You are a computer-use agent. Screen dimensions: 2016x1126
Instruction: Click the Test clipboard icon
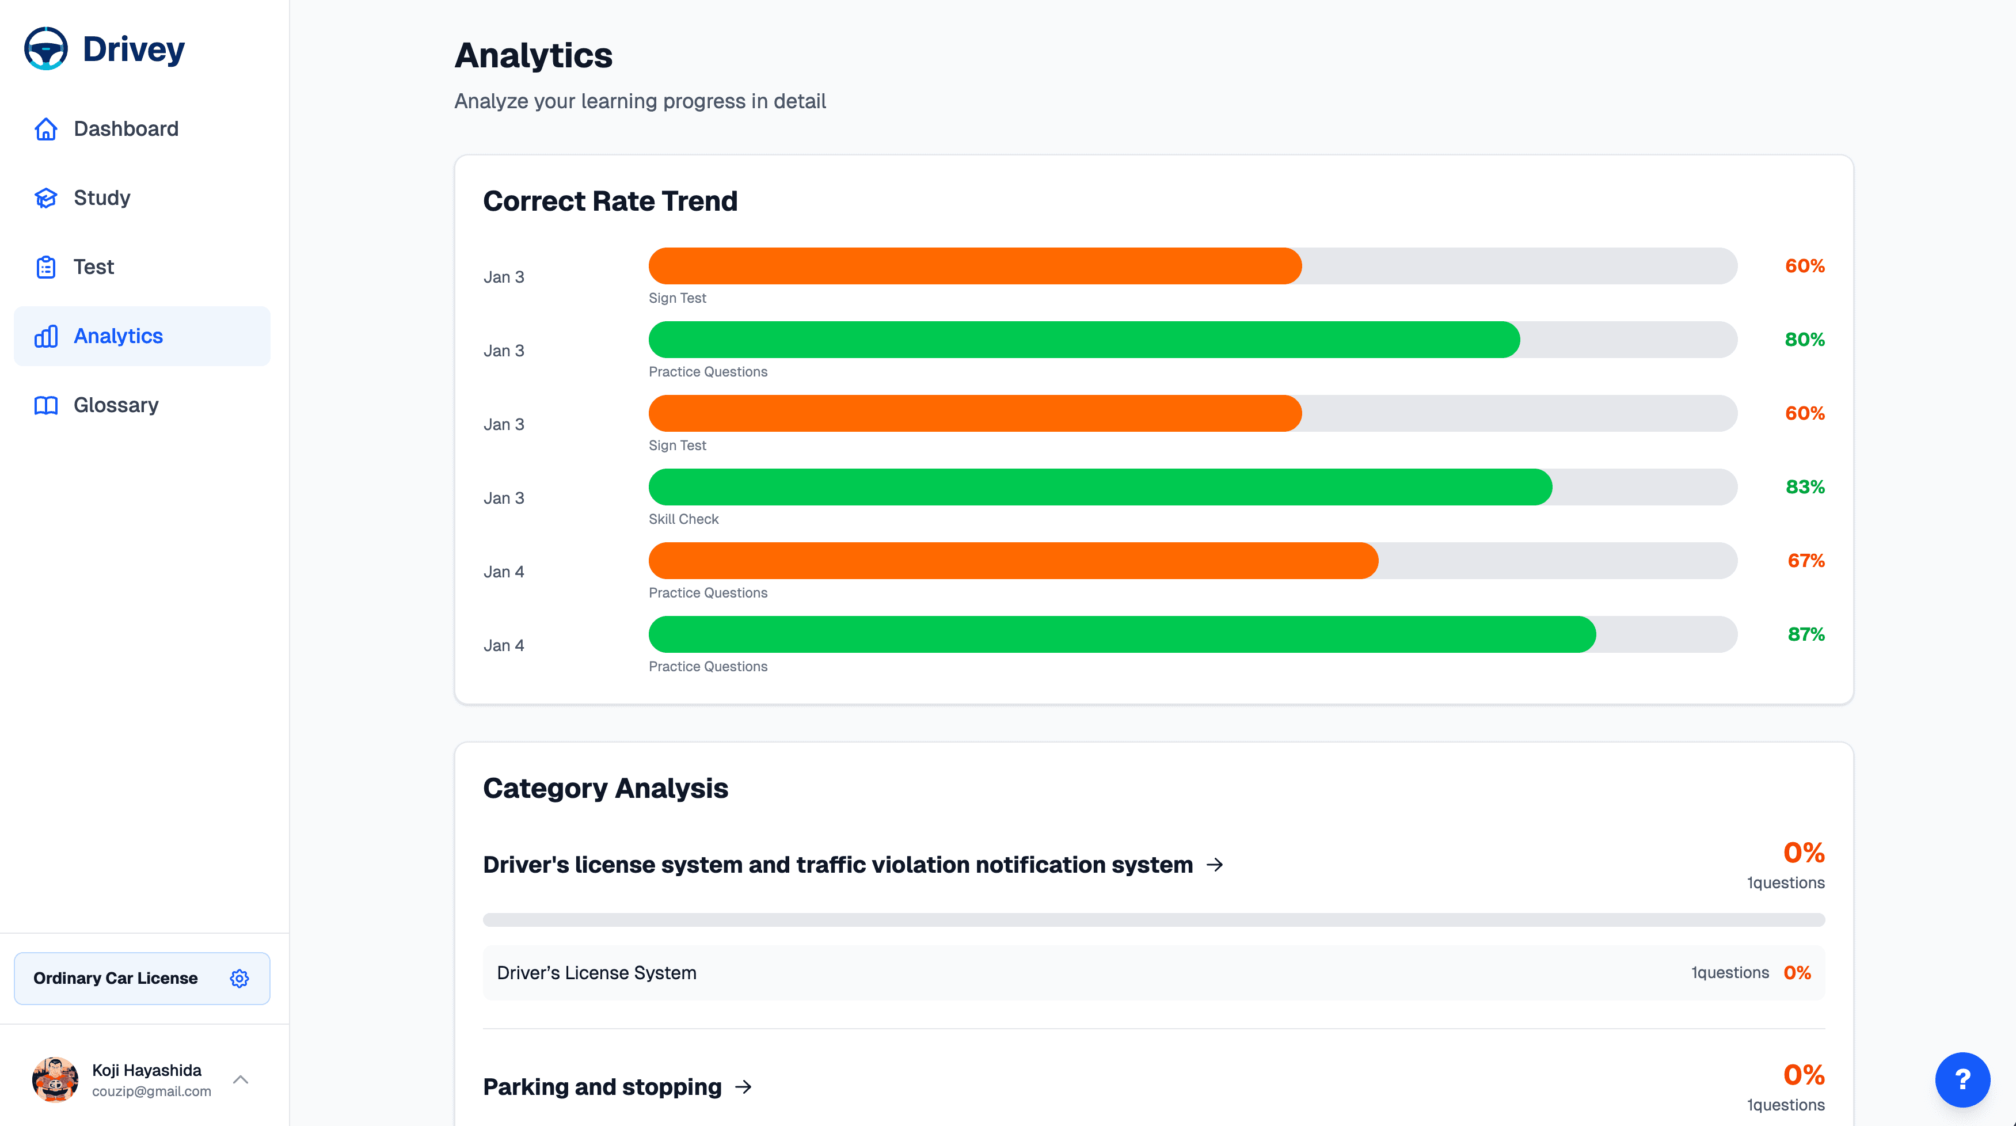[46, 267]
